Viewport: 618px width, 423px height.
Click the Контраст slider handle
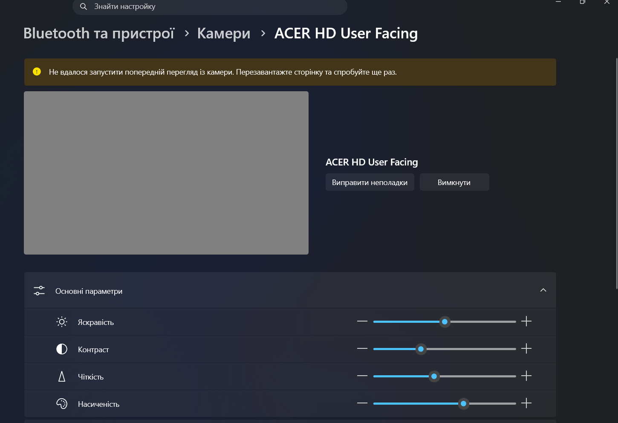(x=421, y=349)
